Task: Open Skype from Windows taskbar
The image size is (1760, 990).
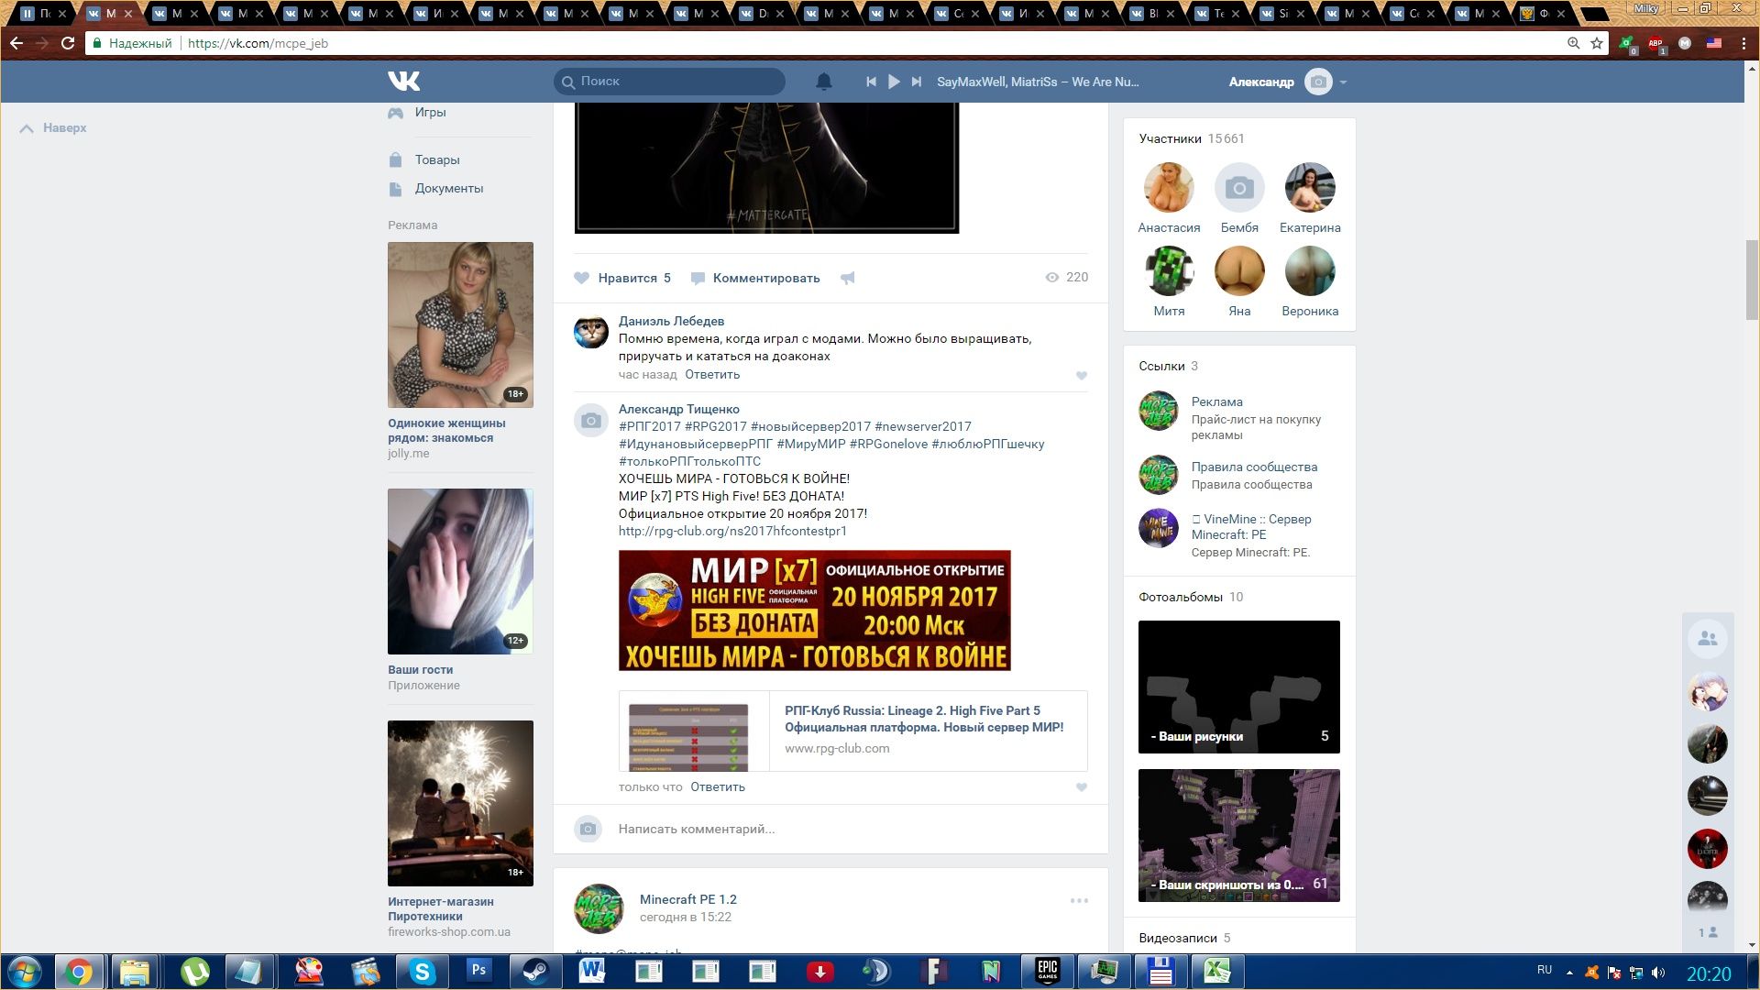Action: click(422, 971)
